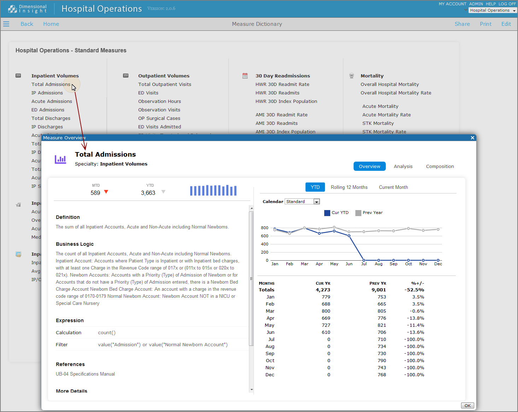This screenshot has width=518, height=412.
Task: Open the HWR 30D Readmit Rate measure
Action: [x=282, y=85]
